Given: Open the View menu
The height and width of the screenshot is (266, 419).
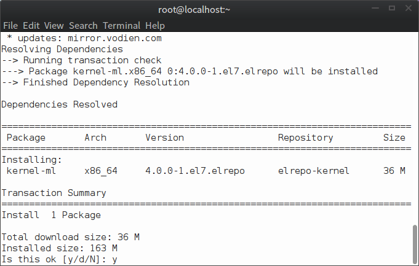Looking at the screenshot, I should click(54, 26).
